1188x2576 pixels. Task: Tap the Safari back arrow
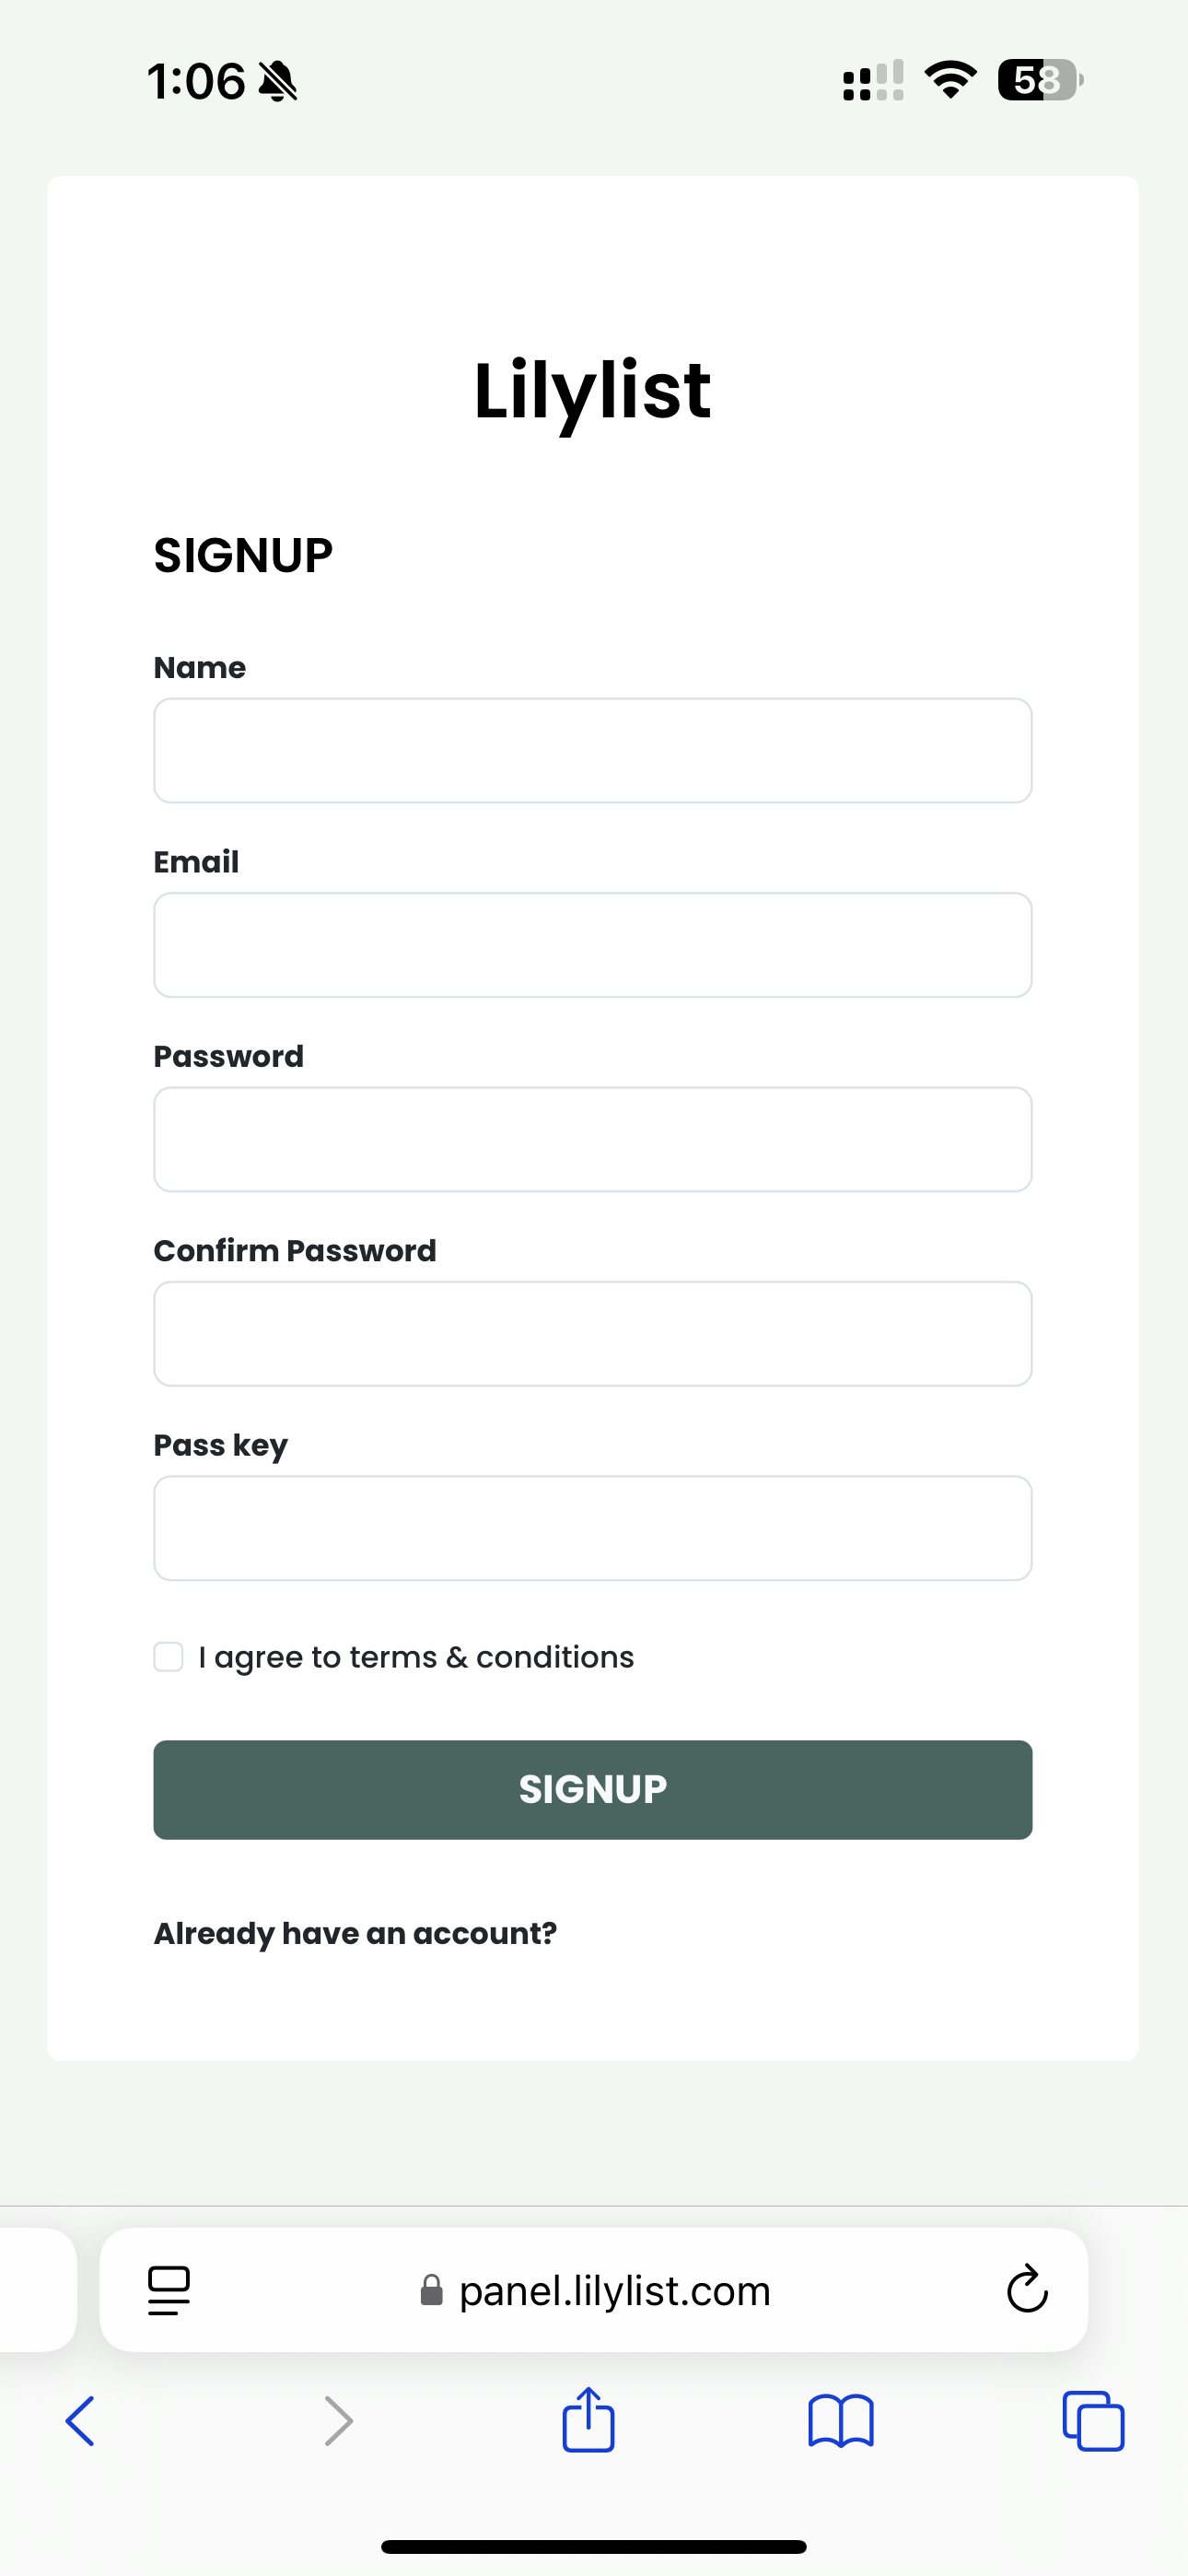[x=80, y=2421]
